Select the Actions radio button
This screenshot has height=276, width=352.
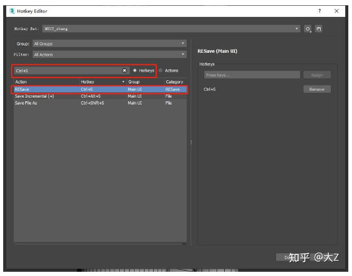pyautogui.click(x=160, y=71)
